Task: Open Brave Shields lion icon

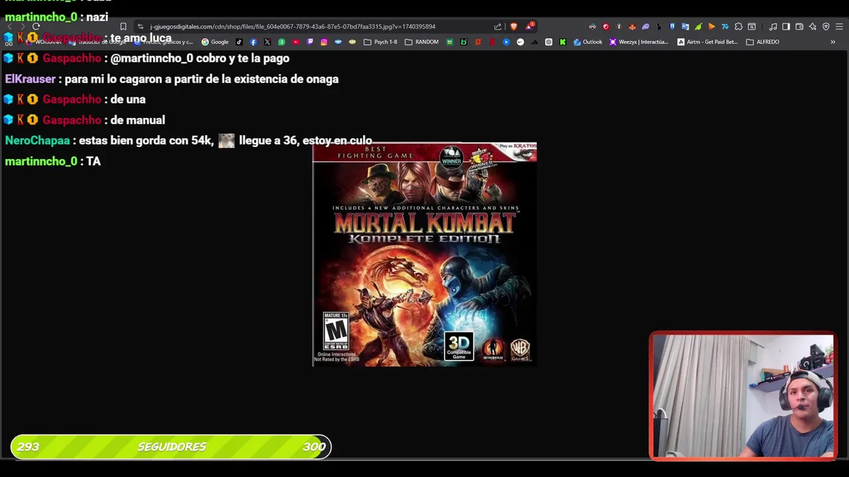Action: point(513,26)
